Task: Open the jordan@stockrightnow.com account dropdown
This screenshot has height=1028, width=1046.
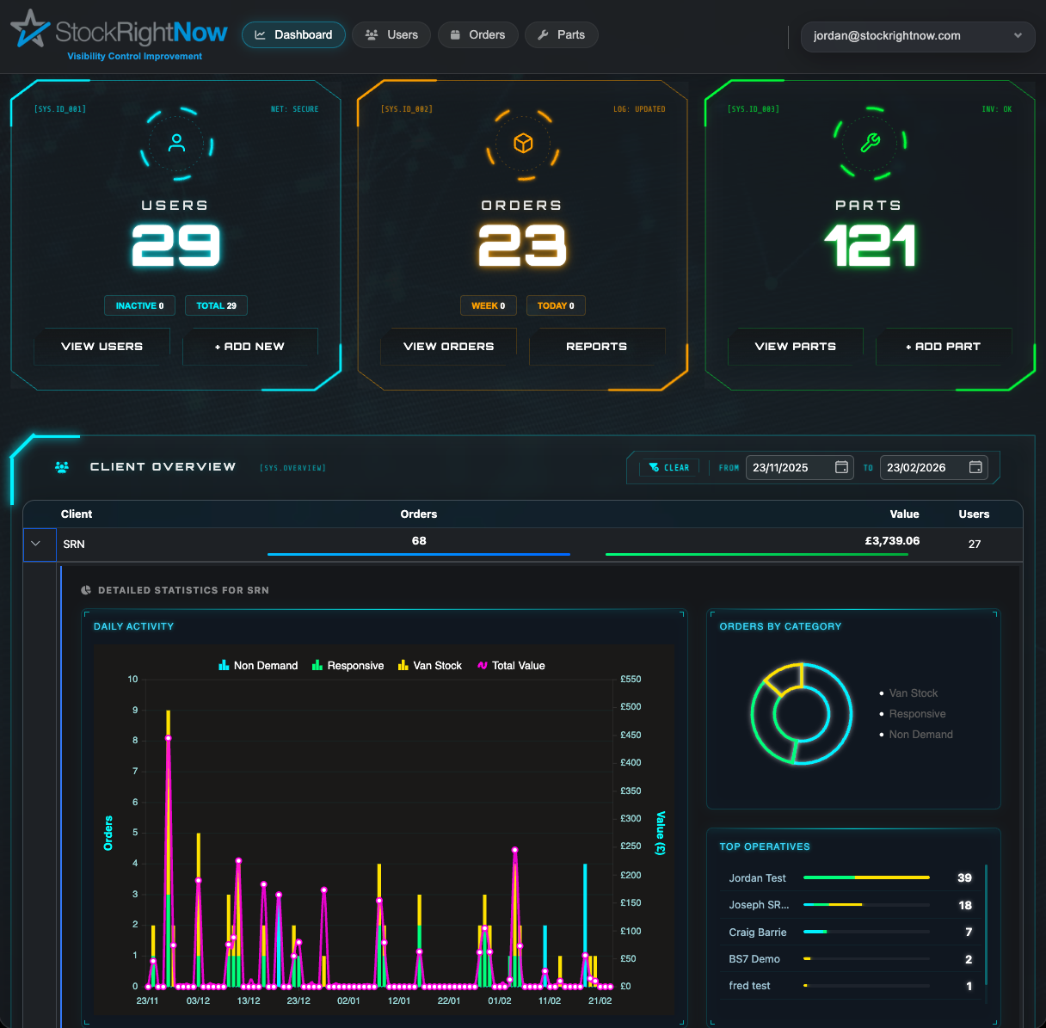Action: [917, 36]
